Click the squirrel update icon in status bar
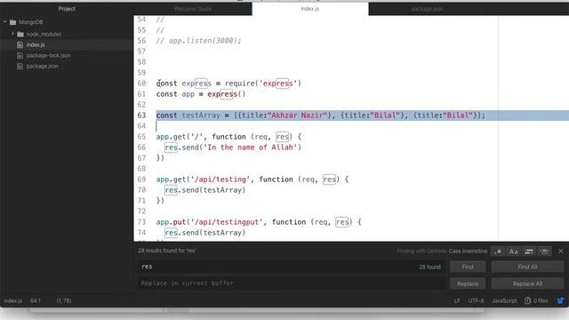Viewport: 569px width, 320px height. (561, 300)
